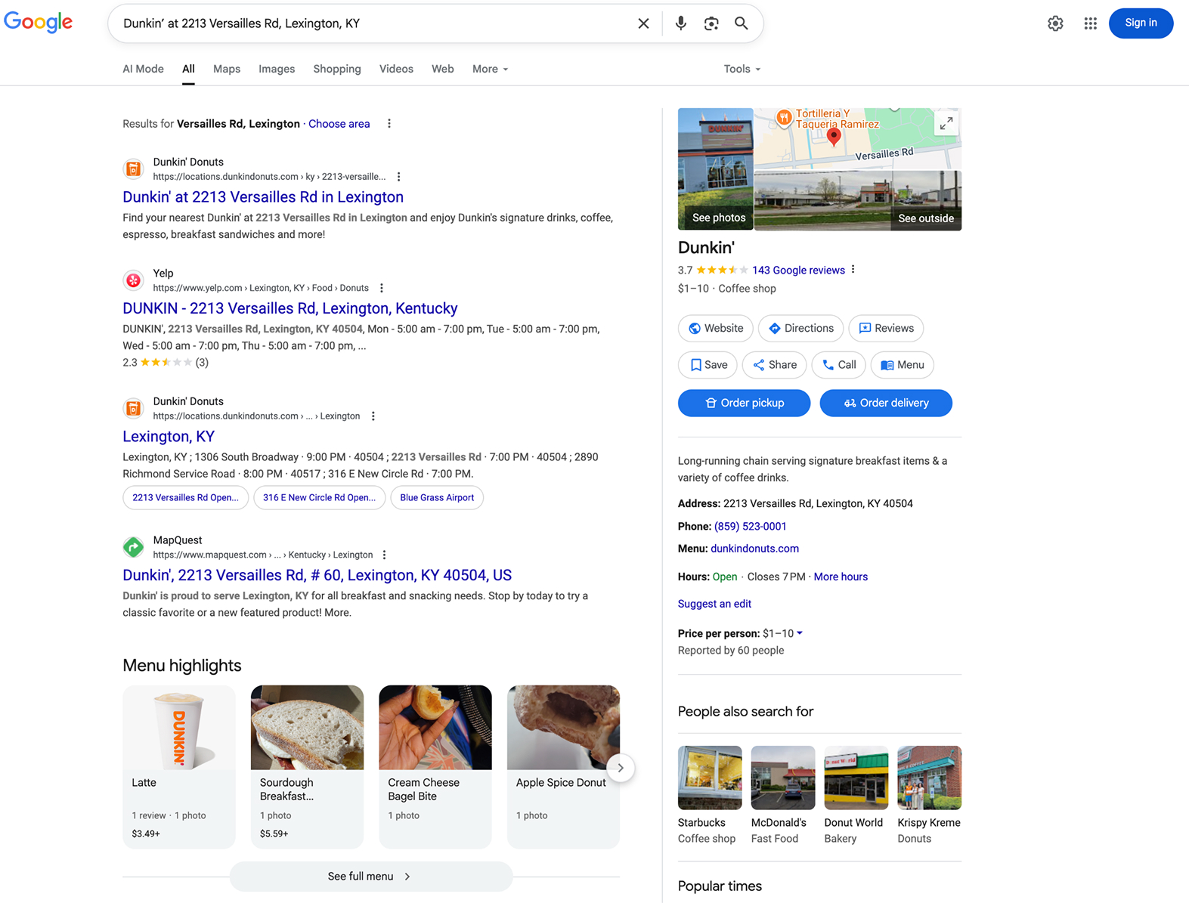
Task: Click Blue Grass Airport chip
Action: click(x=437, y=498)
